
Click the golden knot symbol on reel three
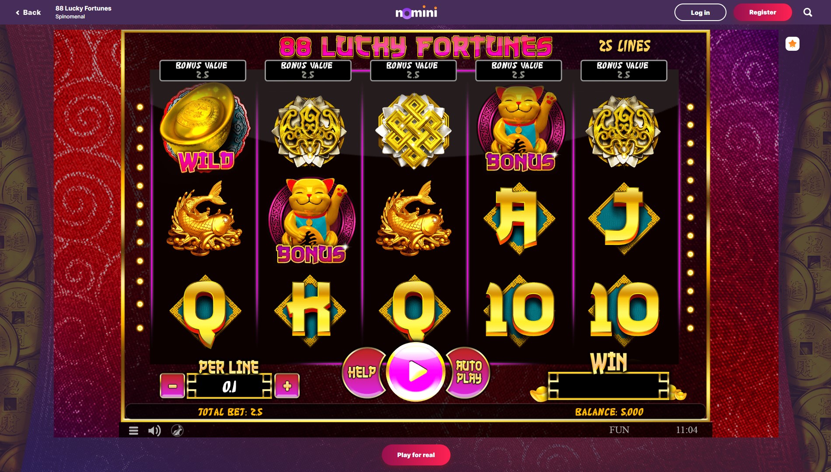pos(414,130)
